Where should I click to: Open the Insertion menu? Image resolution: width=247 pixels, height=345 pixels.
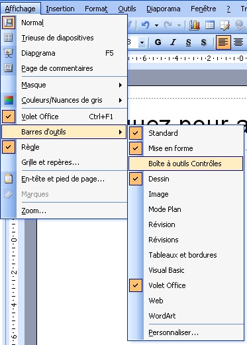click(60, 9)
